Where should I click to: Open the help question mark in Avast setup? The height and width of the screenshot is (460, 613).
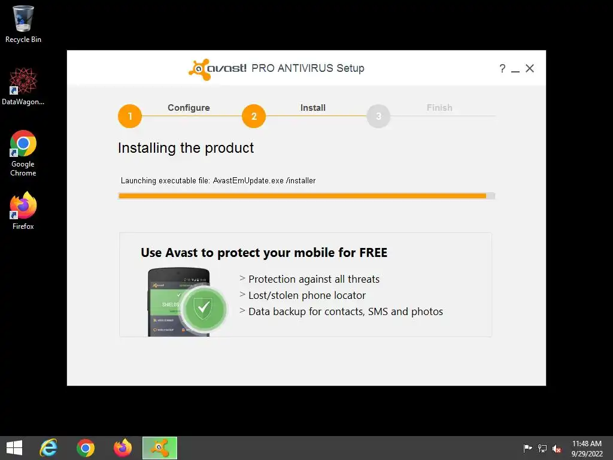tap(502, 68)
